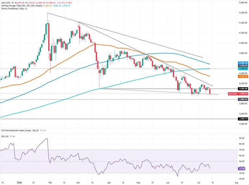Click the 2026 year marker on axis
Screen dimensions: 249x185
coord(19,183)
